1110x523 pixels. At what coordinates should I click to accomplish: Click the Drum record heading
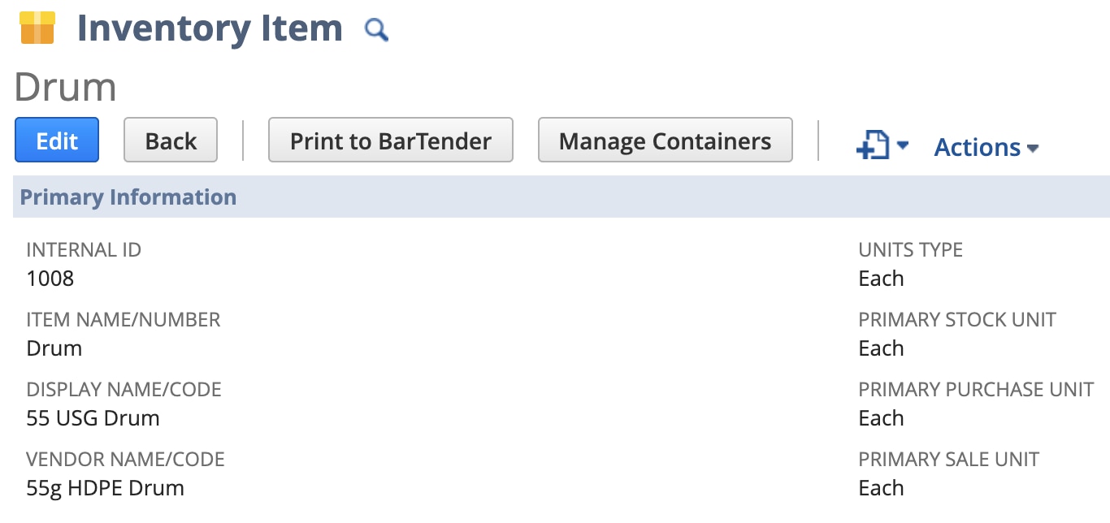tap(65, 87)
